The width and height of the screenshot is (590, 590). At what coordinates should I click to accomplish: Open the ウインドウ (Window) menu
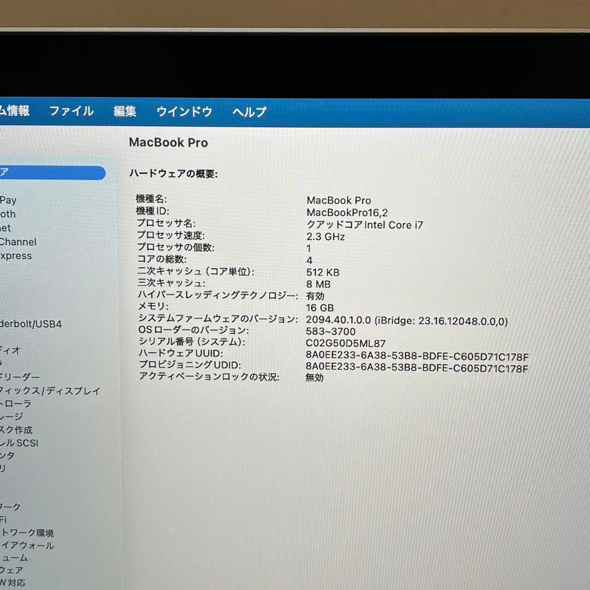183,111
